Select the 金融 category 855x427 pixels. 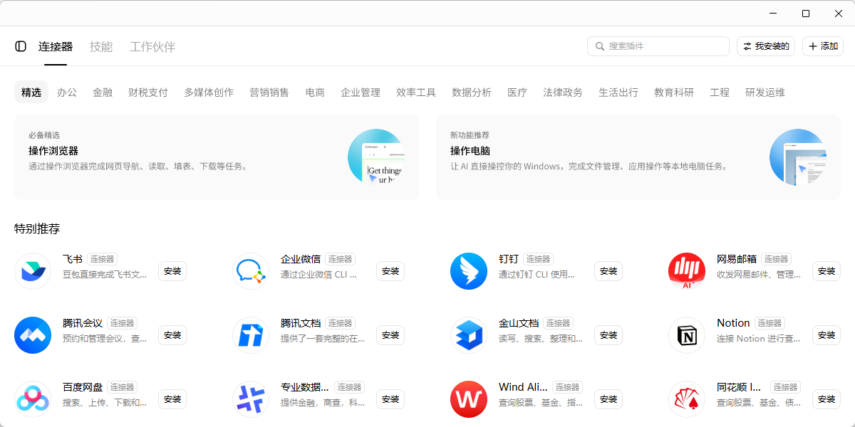point(103,93)
